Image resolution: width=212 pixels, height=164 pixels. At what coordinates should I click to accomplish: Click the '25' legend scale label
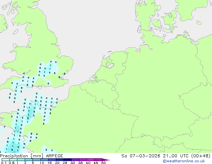(x=65, y=163)
